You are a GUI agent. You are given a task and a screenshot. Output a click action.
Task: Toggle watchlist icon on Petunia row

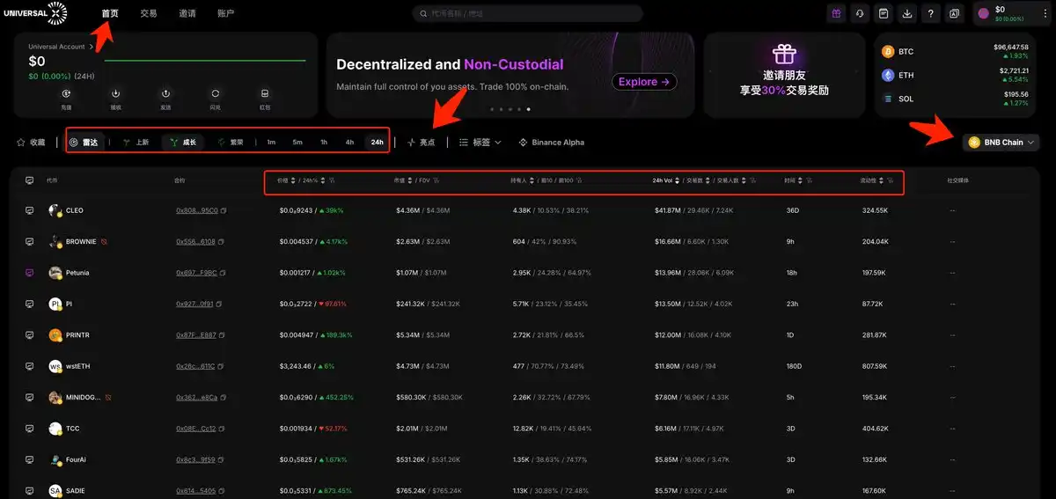29,273
